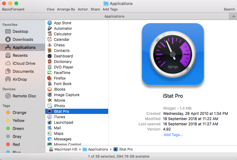The width and height of the screenshot is (237, 160).
Task: Click the Add Tags… link in preview
Action: [173, 135]
